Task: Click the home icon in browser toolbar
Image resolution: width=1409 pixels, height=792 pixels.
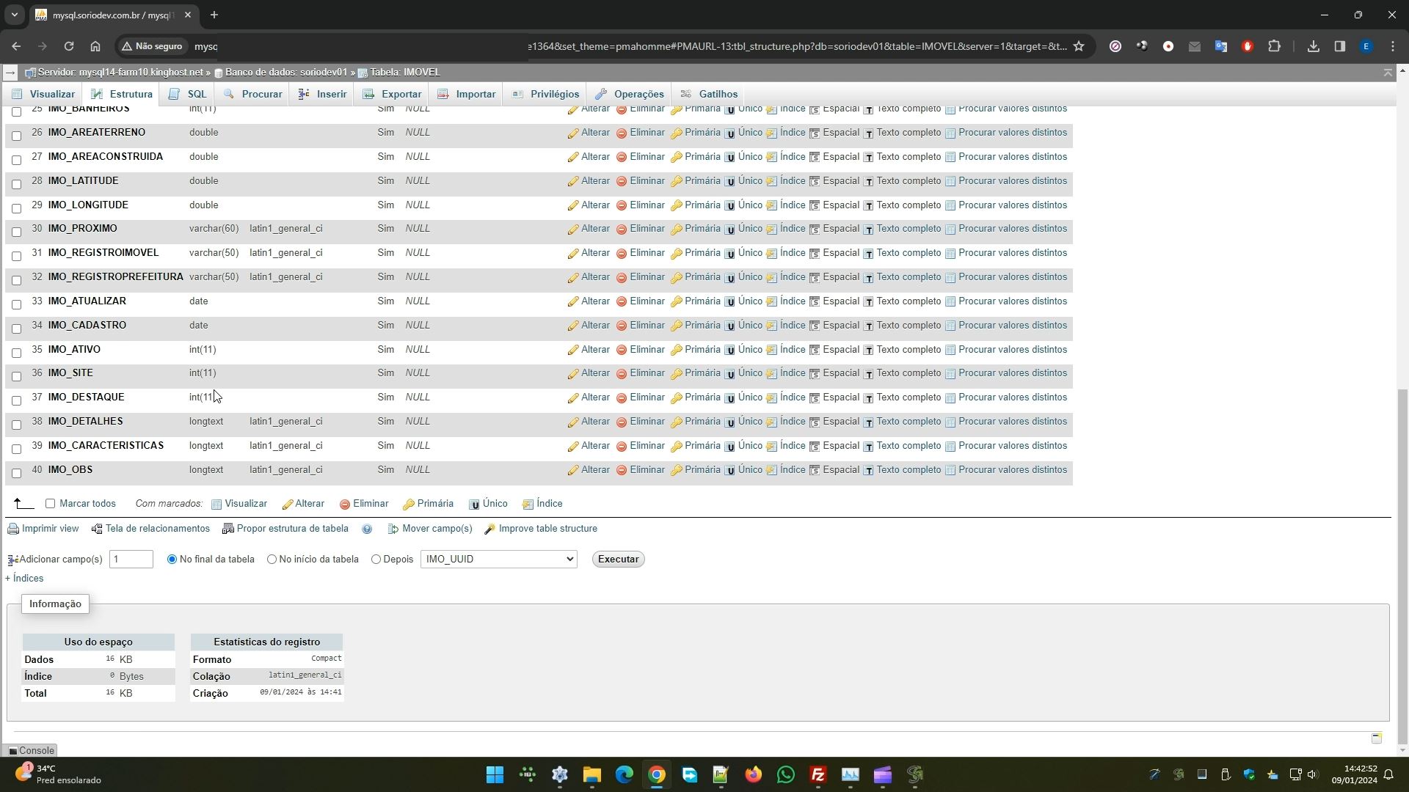Action: (95, 46)
